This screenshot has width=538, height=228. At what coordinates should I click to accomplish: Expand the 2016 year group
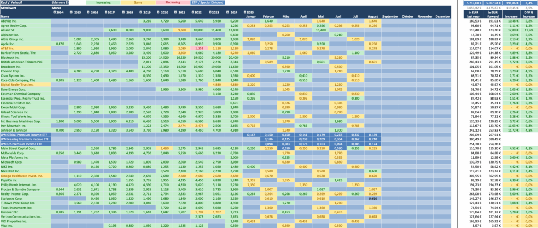pos(88,12)
